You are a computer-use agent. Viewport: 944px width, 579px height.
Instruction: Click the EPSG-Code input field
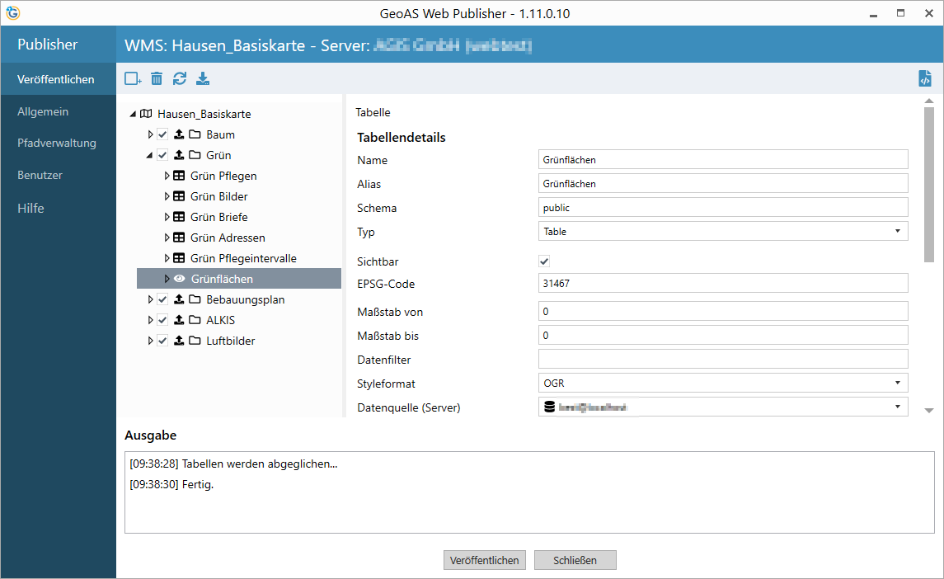pyautogui.click(x=723, y=283)
